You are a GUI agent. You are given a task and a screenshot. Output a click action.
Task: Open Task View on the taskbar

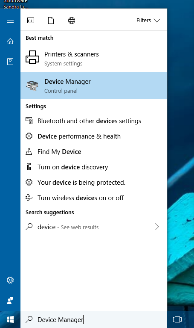pyautogui.click(x=177, y=319)
